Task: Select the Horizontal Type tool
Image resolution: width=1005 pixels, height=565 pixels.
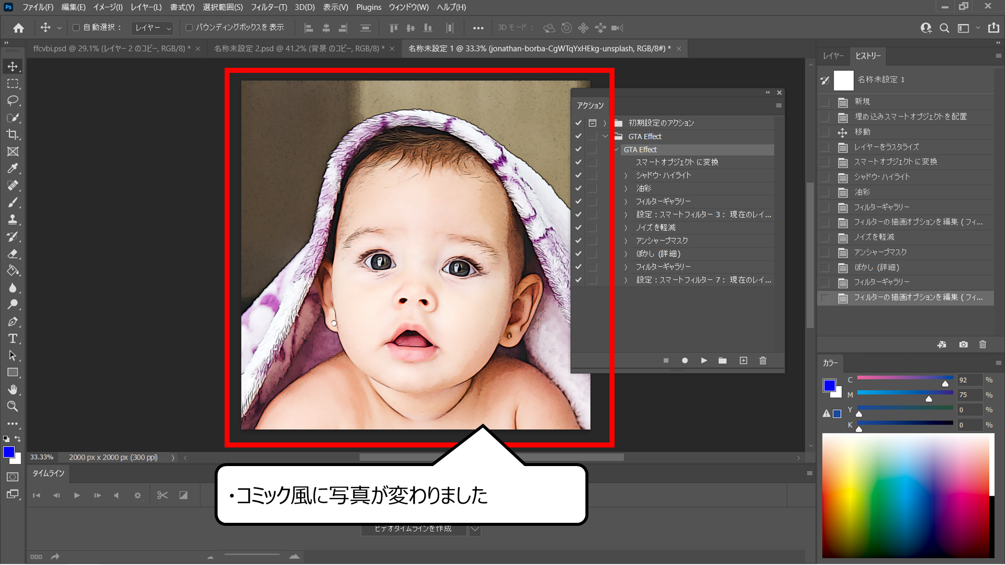Action: pyautogui.click(x=13, y=338)
